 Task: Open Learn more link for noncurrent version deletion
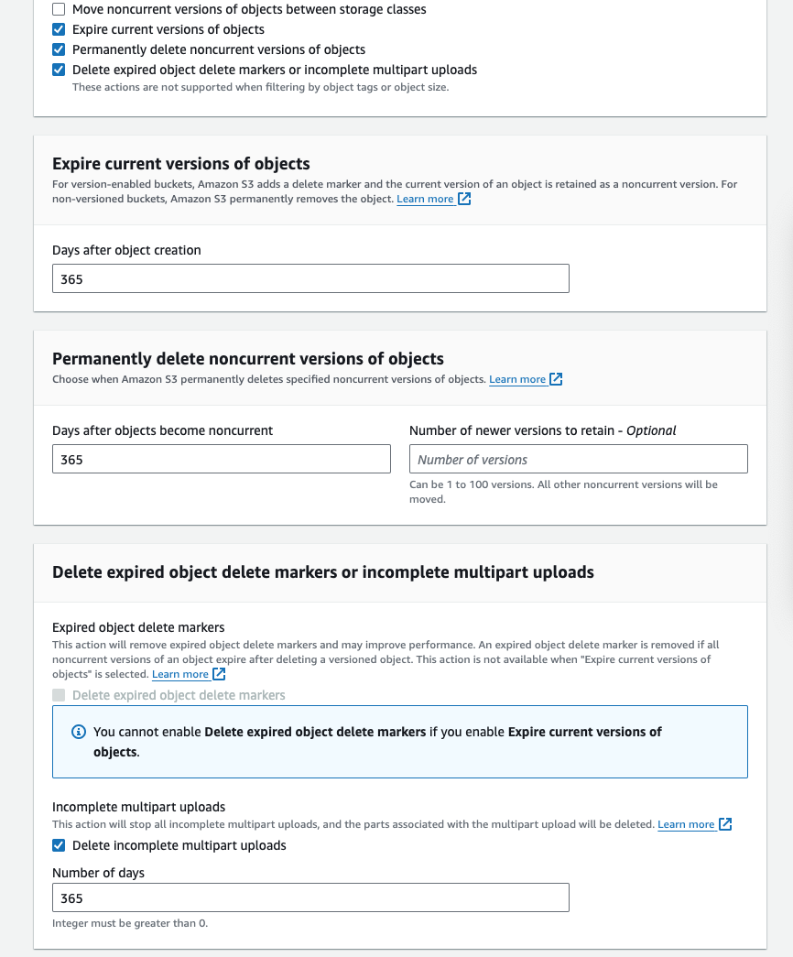(517, 379)
